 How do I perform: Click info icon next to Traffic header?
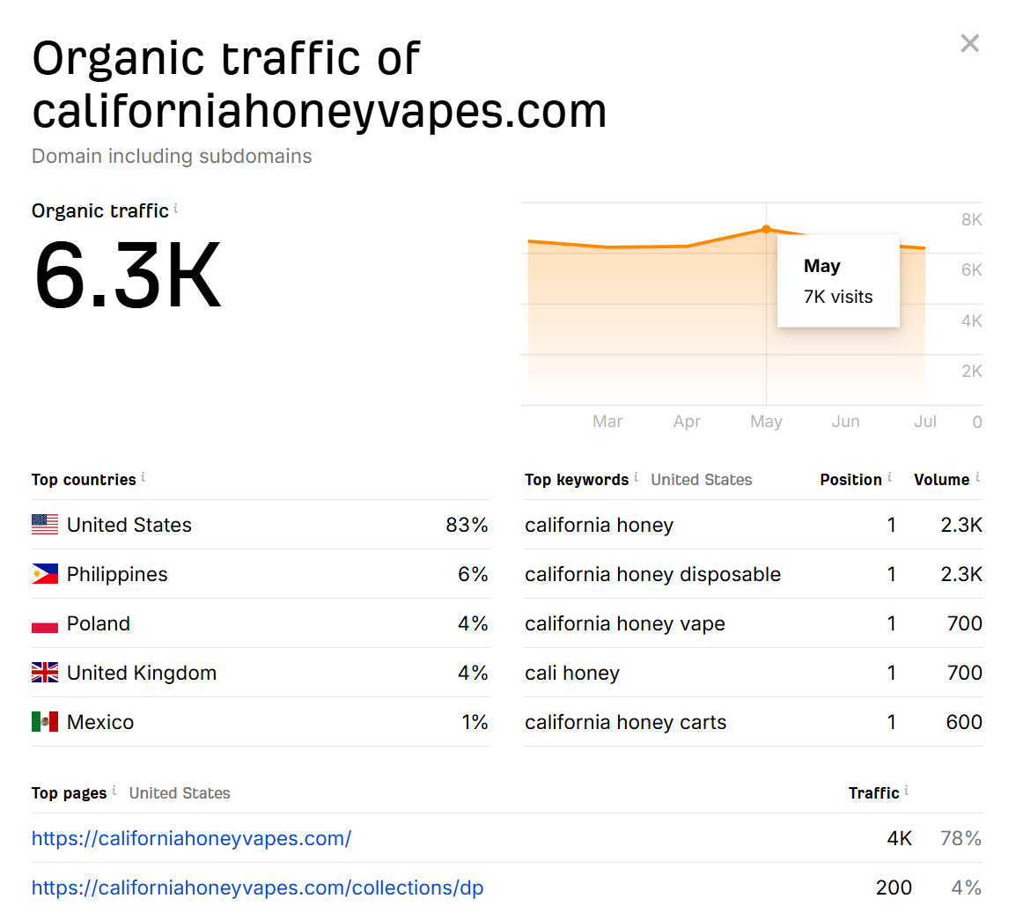tap(907, 791)
